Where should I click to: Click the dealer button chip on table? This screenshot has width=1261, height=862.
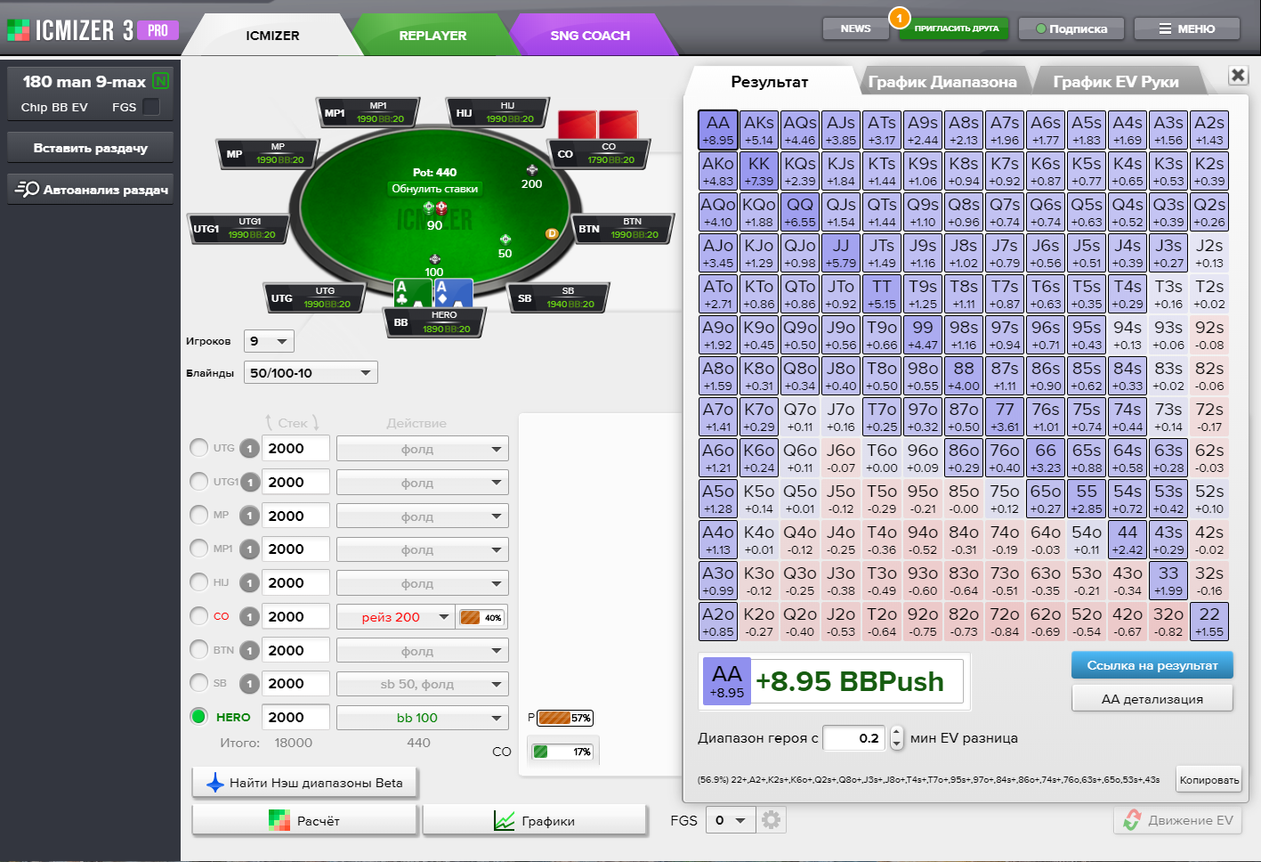click(552, 233)
